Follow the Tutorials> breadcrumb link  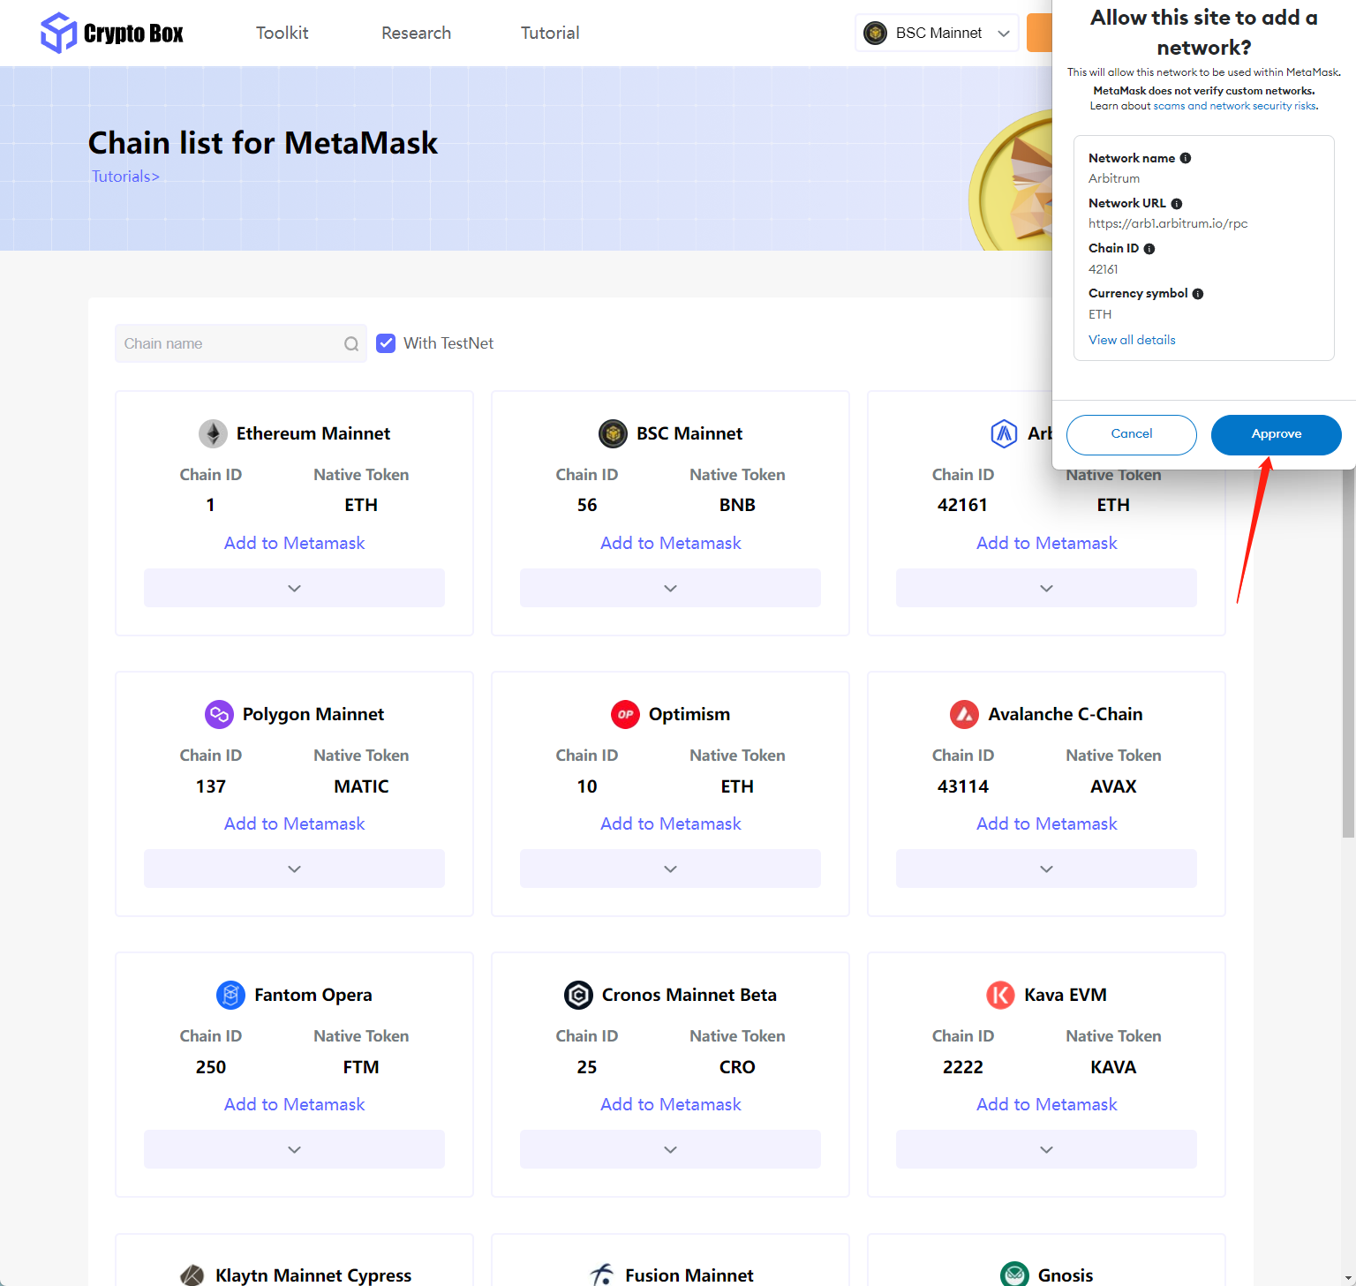click(x=125, y=177)
